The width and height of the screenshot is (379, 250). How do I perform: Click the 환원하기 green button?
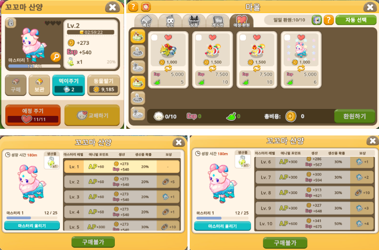355,116
